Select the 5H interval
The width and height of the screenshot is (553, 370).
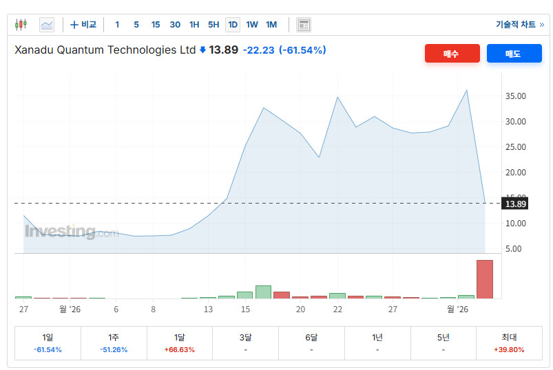click(213, 25)
